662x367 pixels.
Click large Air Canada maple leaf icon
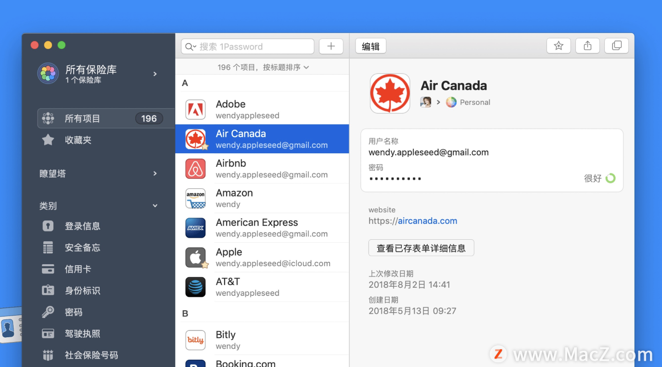click(390, 93)
